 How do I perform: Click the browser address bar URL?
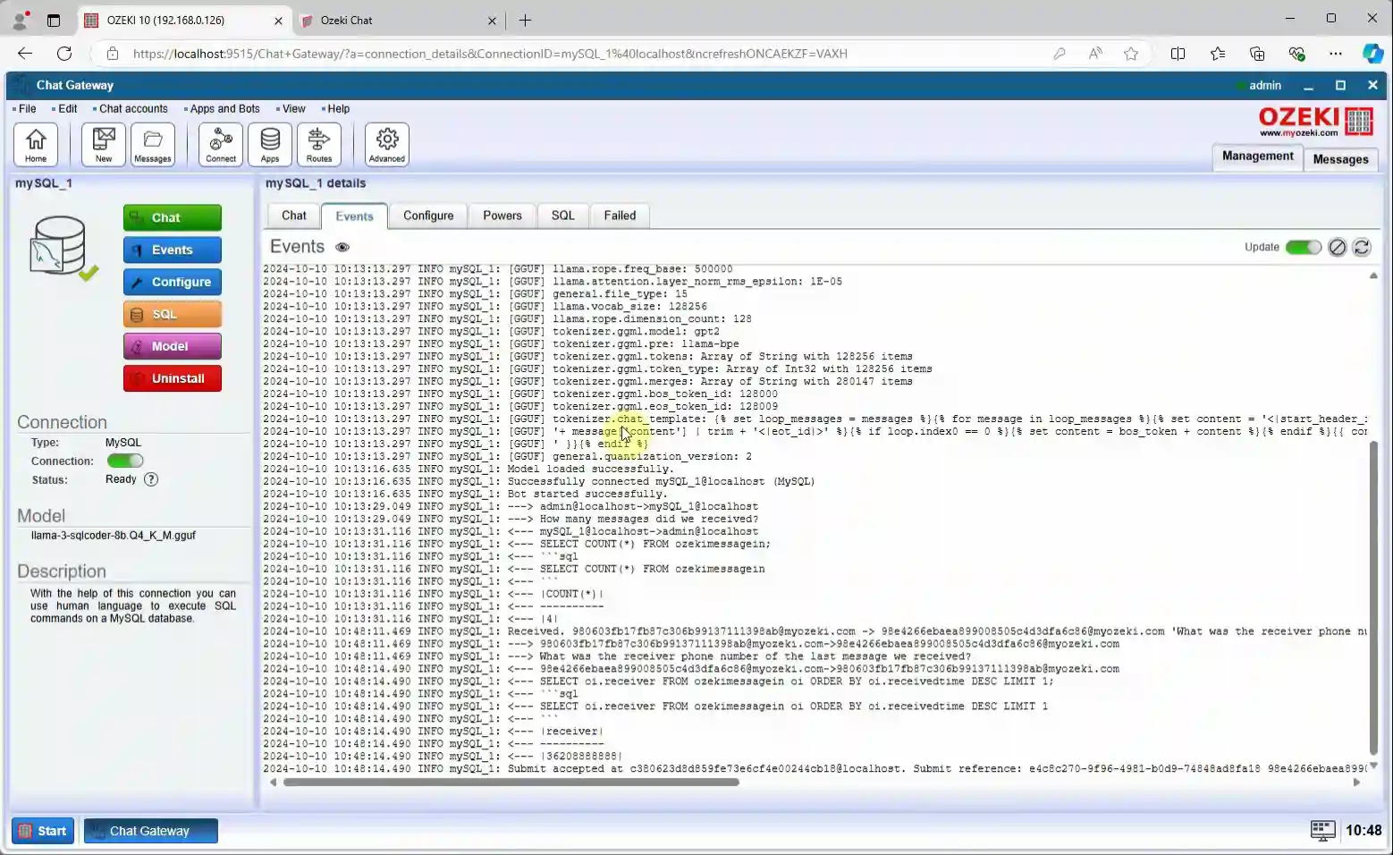click(490, 54)
